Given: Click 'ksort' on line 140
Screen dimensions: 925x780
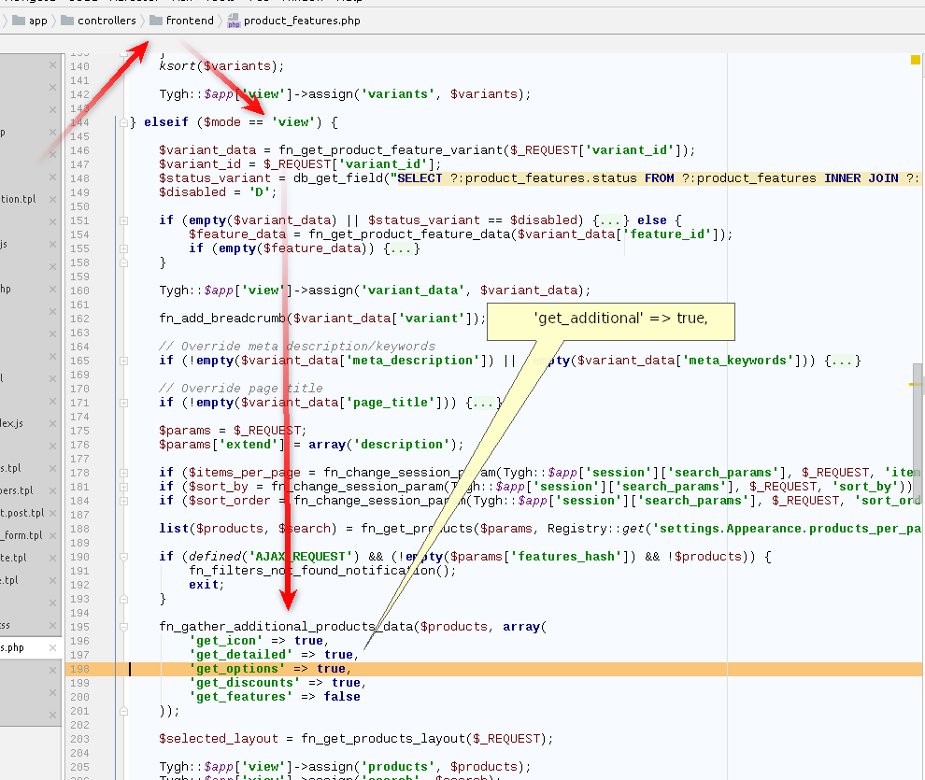Looking at the screenshot, I should (178, 66).
